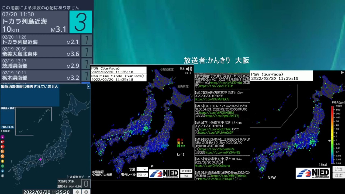Open the t.co/30ZM9hlpCS link
Image resolution: width=345 pixels, height=194 pixels.
[x=212, y=99]
